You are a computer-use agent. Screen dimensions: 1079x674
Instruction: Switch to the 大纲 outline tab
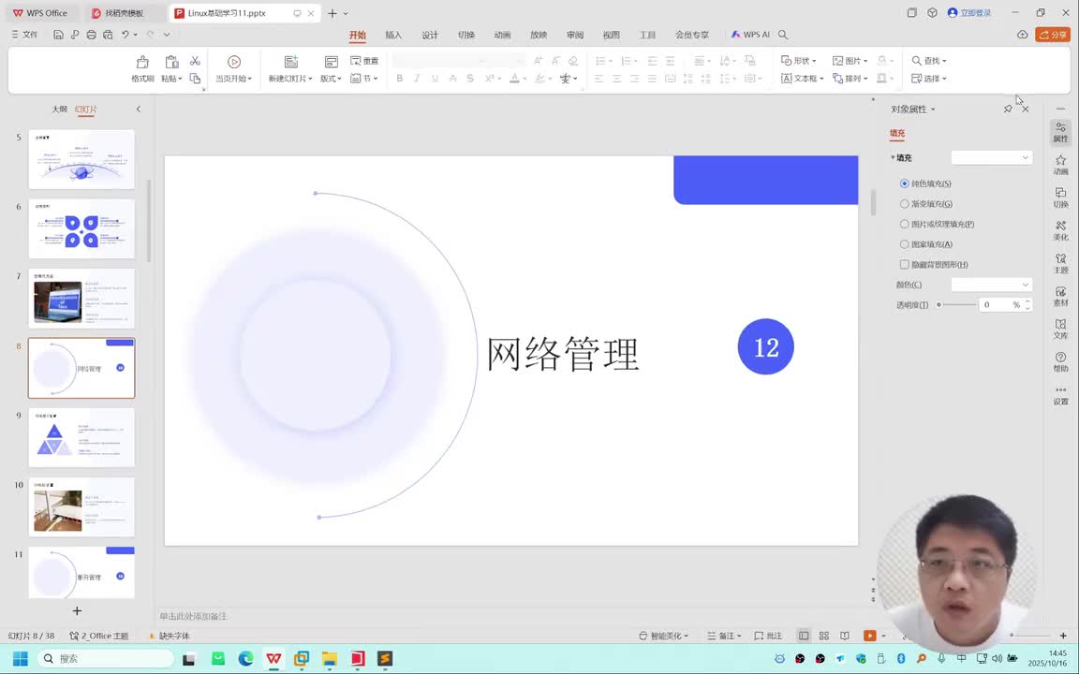[60, 109]
